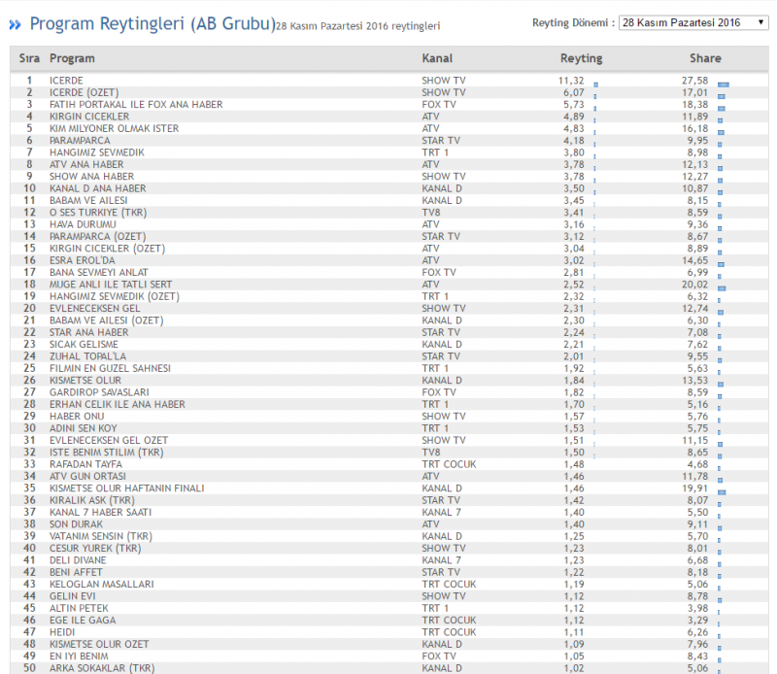
Task: Select the BENI AFFET program
Action: (76, 572)
